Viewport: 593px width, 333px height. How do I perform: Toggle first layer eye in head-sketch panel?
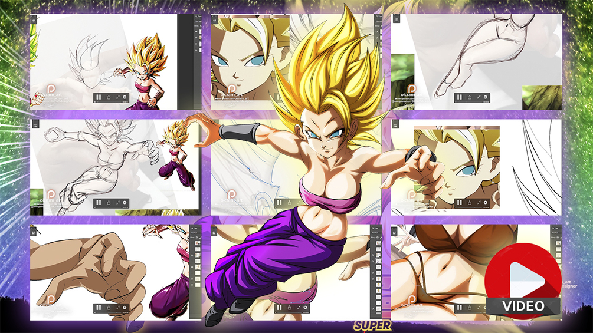tap(196, 32)
